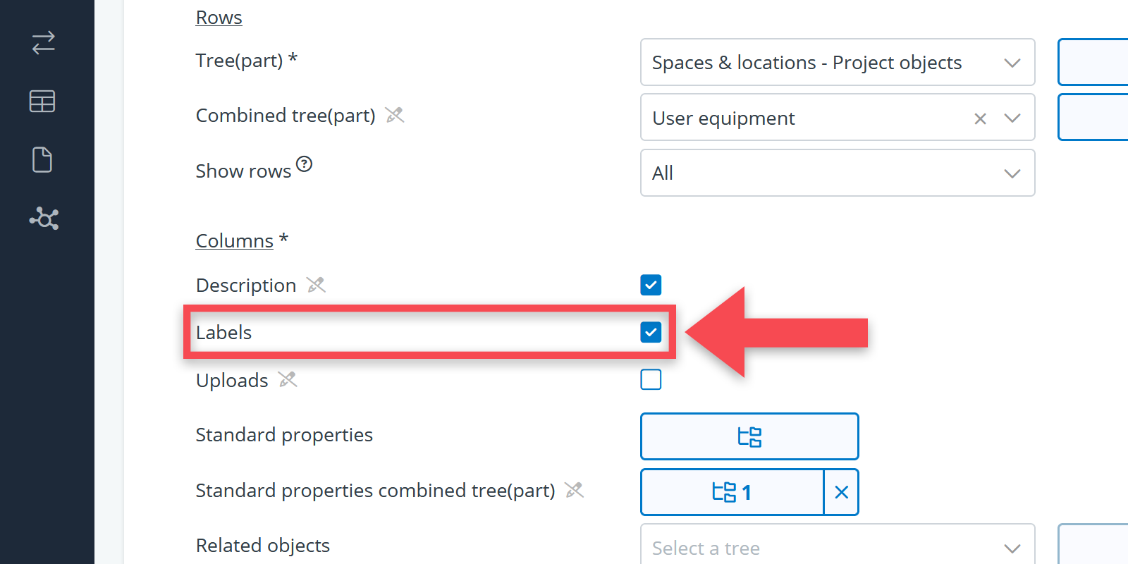
Task: Open the document sidebar icon
Action: pos(42,160)
